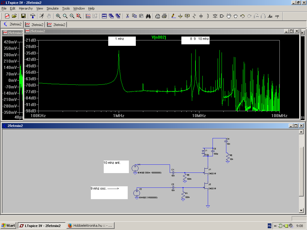Screen dimensions: 307x230
Task: Click the zoom in magnifier icon
Action: 58,16
